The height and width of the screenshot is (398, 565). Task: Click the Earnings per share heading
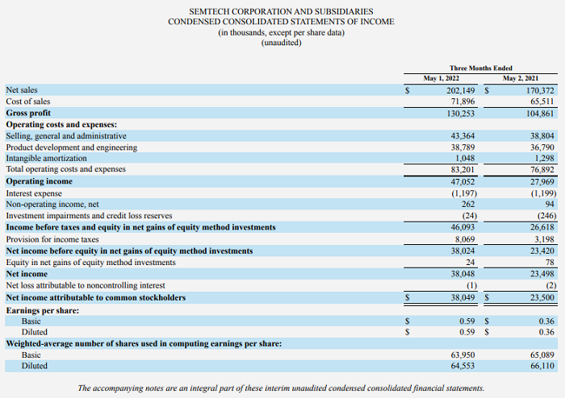click(40, 310)
